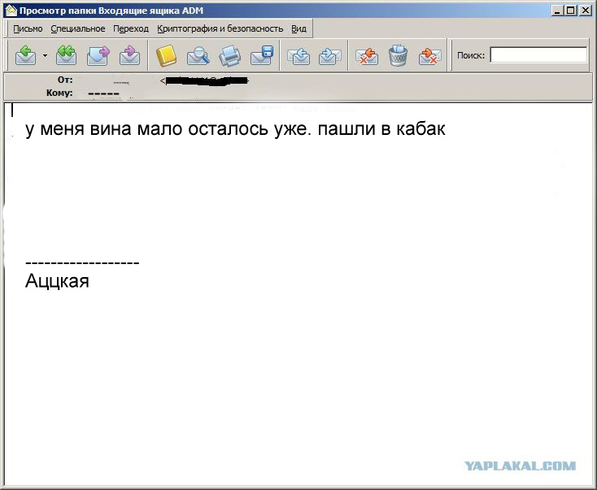Click the message text about вина мало осталось
The width and height of the screenshot is (597, 490).
tap(235, 128)
